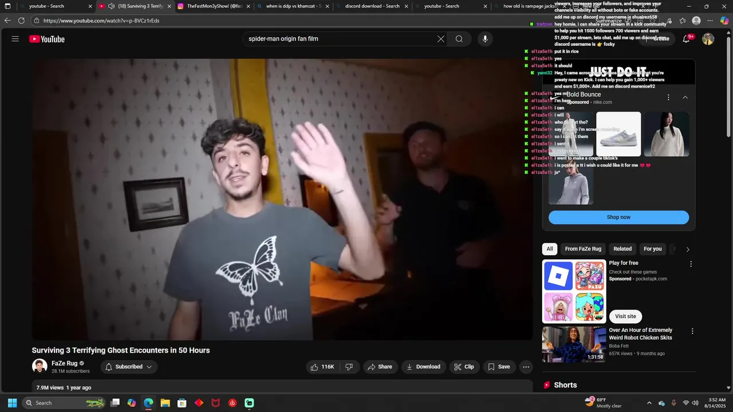Switch to discord download - Search tab

click(371, 6)
